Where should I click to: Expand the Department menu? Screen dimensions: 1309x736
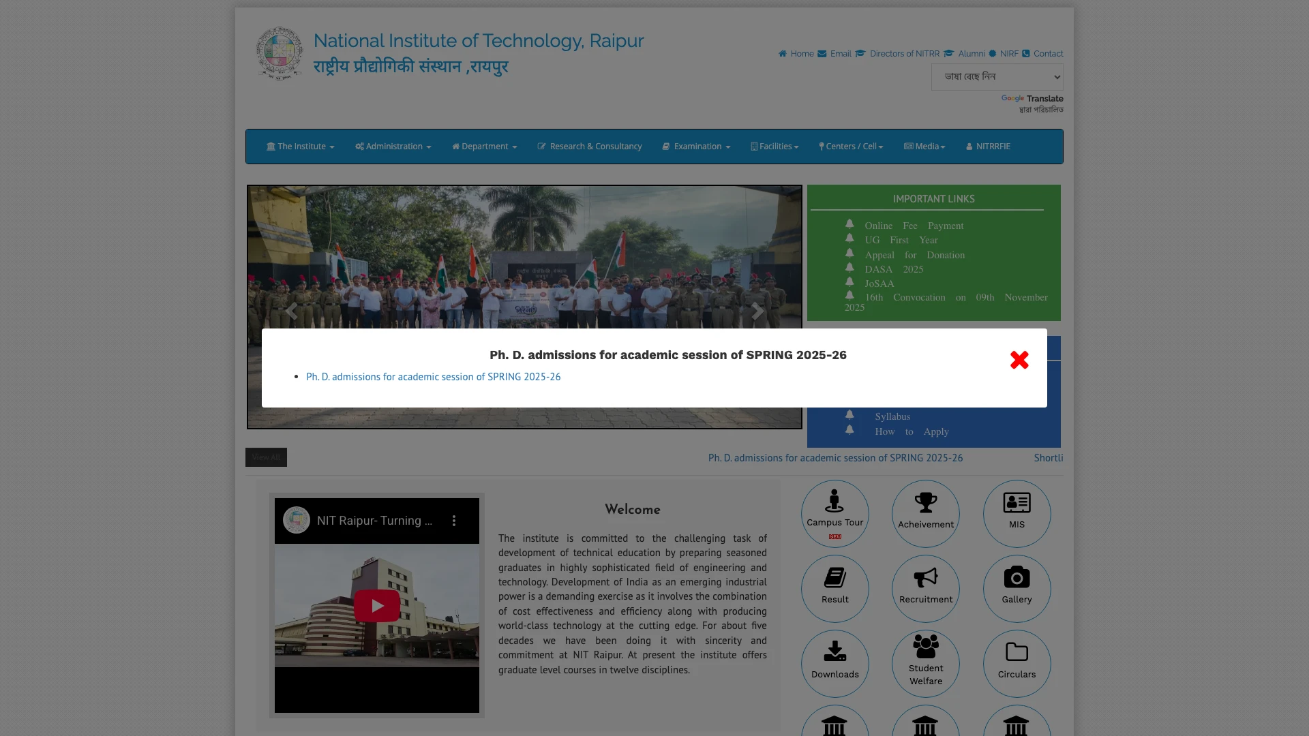point(484,147)
